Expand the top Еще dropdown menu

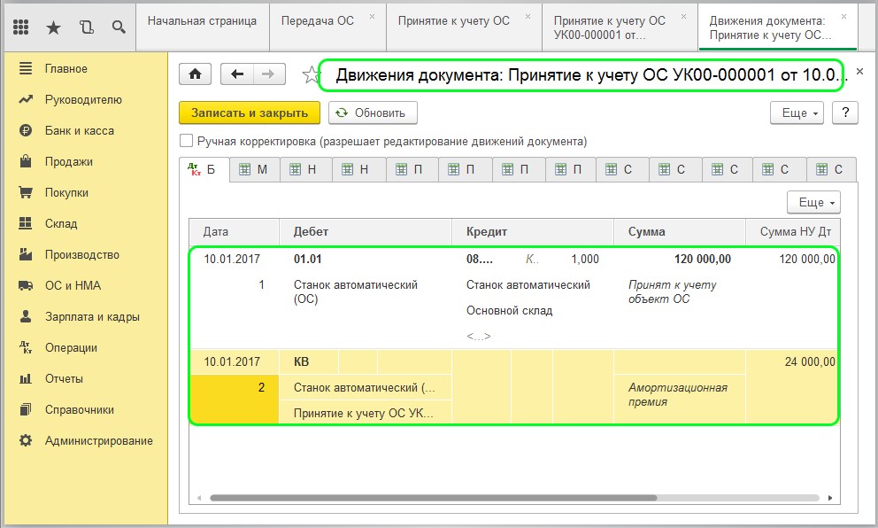799,113
